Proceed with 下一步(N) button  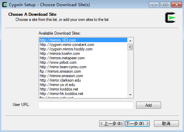137,123
